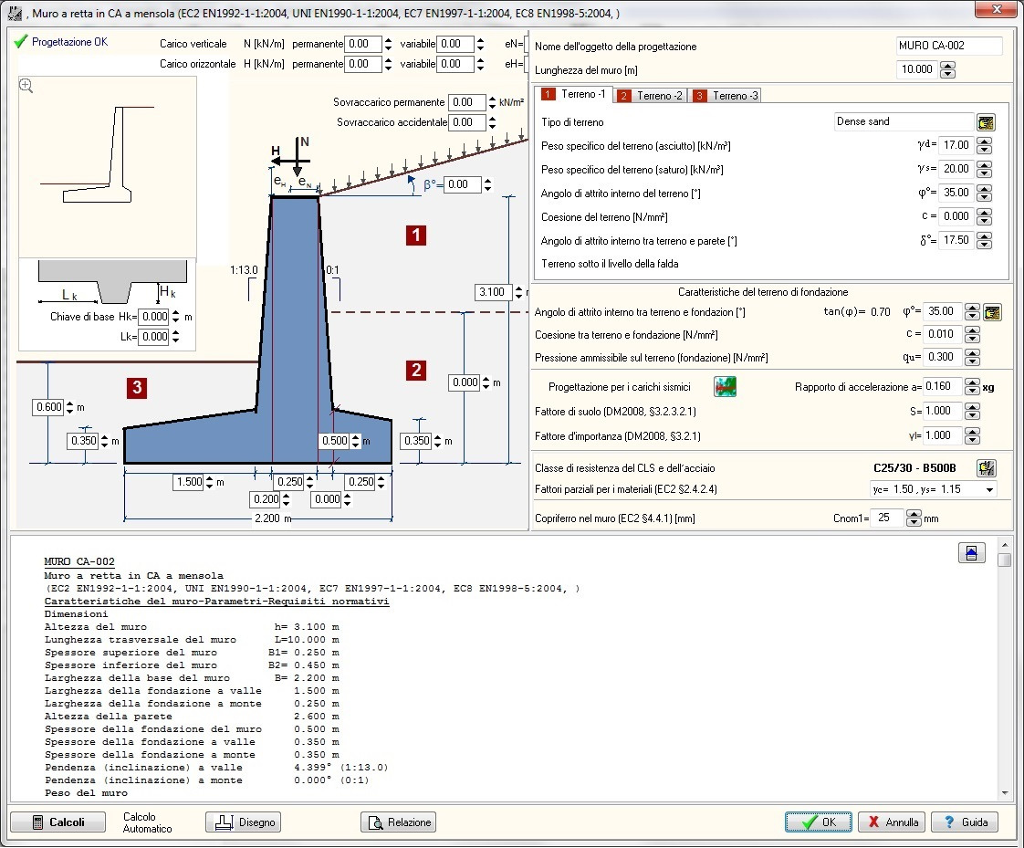Edit the Lunghezza del muro value 10.000
The image size is (1024, 848).
(x=916, y=69)
